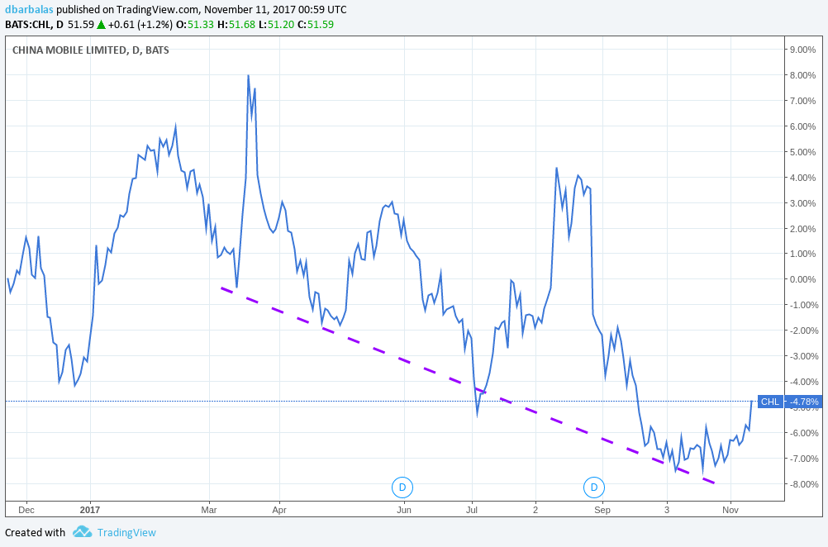Screen dimensions: 828x547
Task: Click the 'Created with' footer text
Action: 35,532
